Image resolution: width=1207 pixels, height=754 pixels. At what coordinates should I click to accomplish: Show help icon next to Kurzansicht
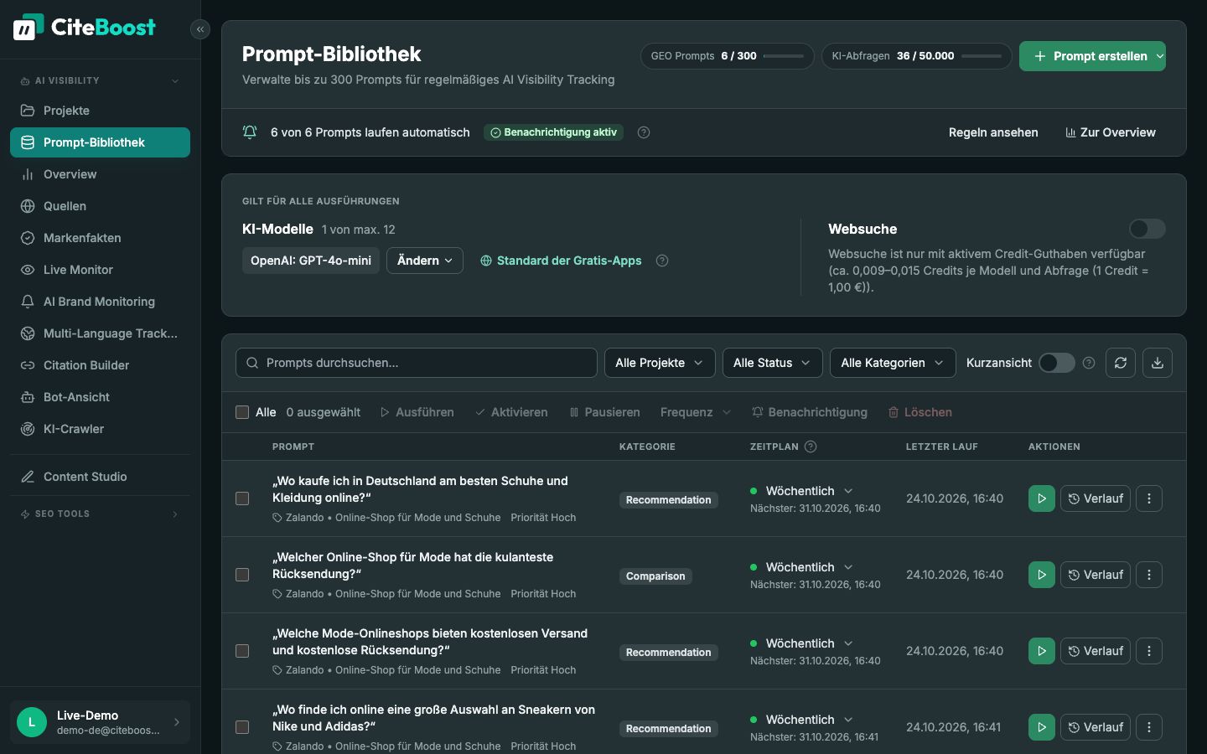coord(1089,363)
